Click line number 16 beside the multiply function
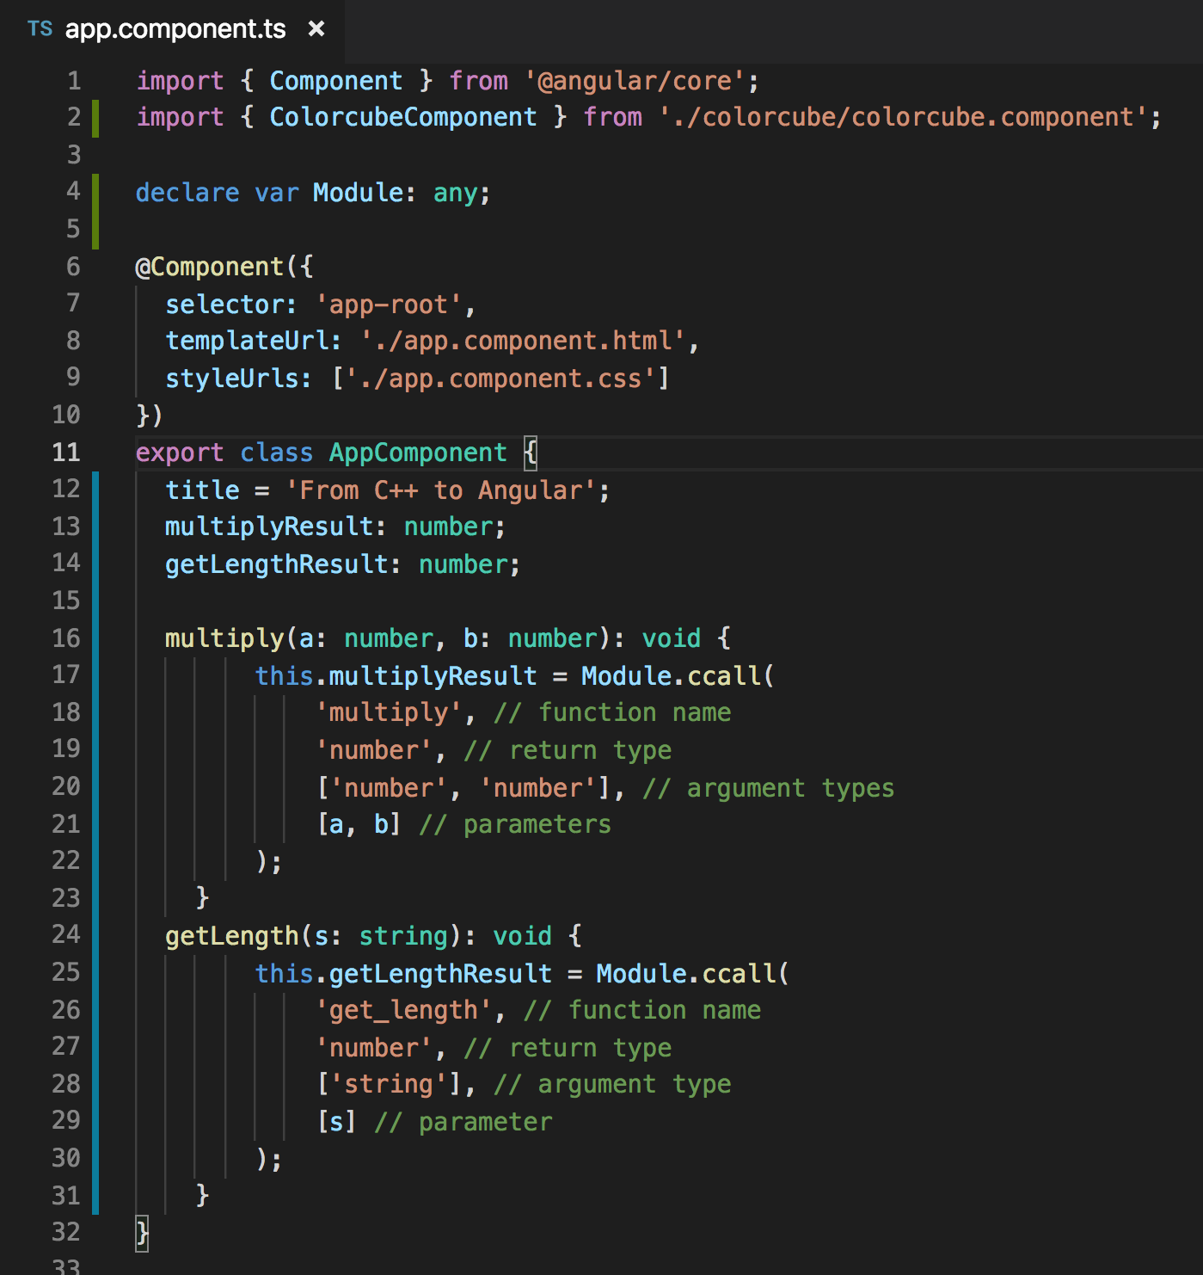Screen dimensions: 1203x1275 tap(66, 638)
